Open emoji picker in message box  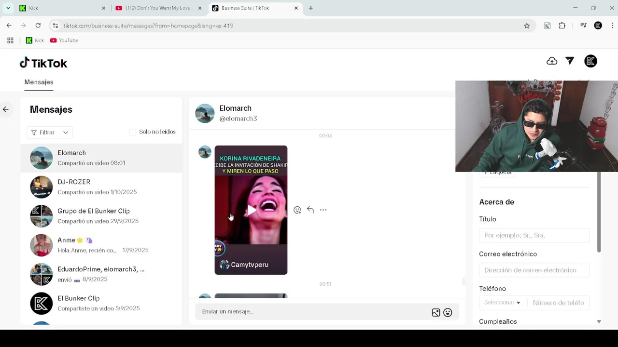tap(448, 312)
